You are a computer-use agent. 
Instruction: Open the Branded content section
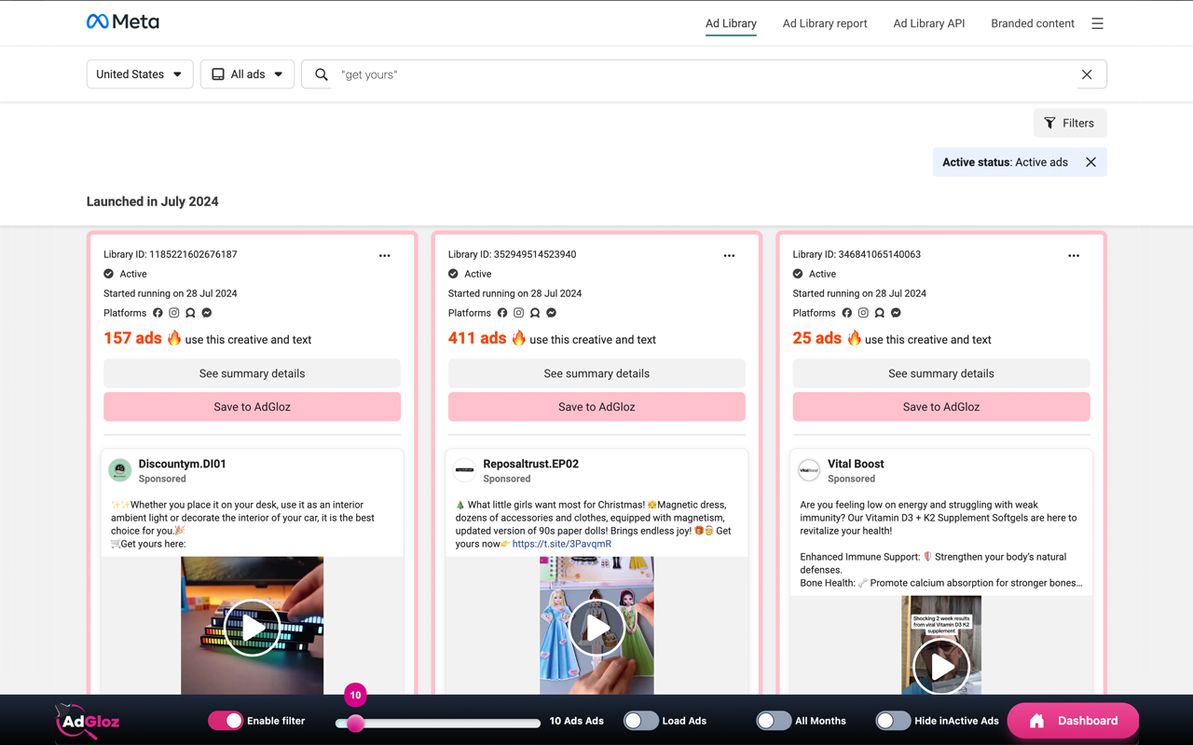coord(1032,23)
